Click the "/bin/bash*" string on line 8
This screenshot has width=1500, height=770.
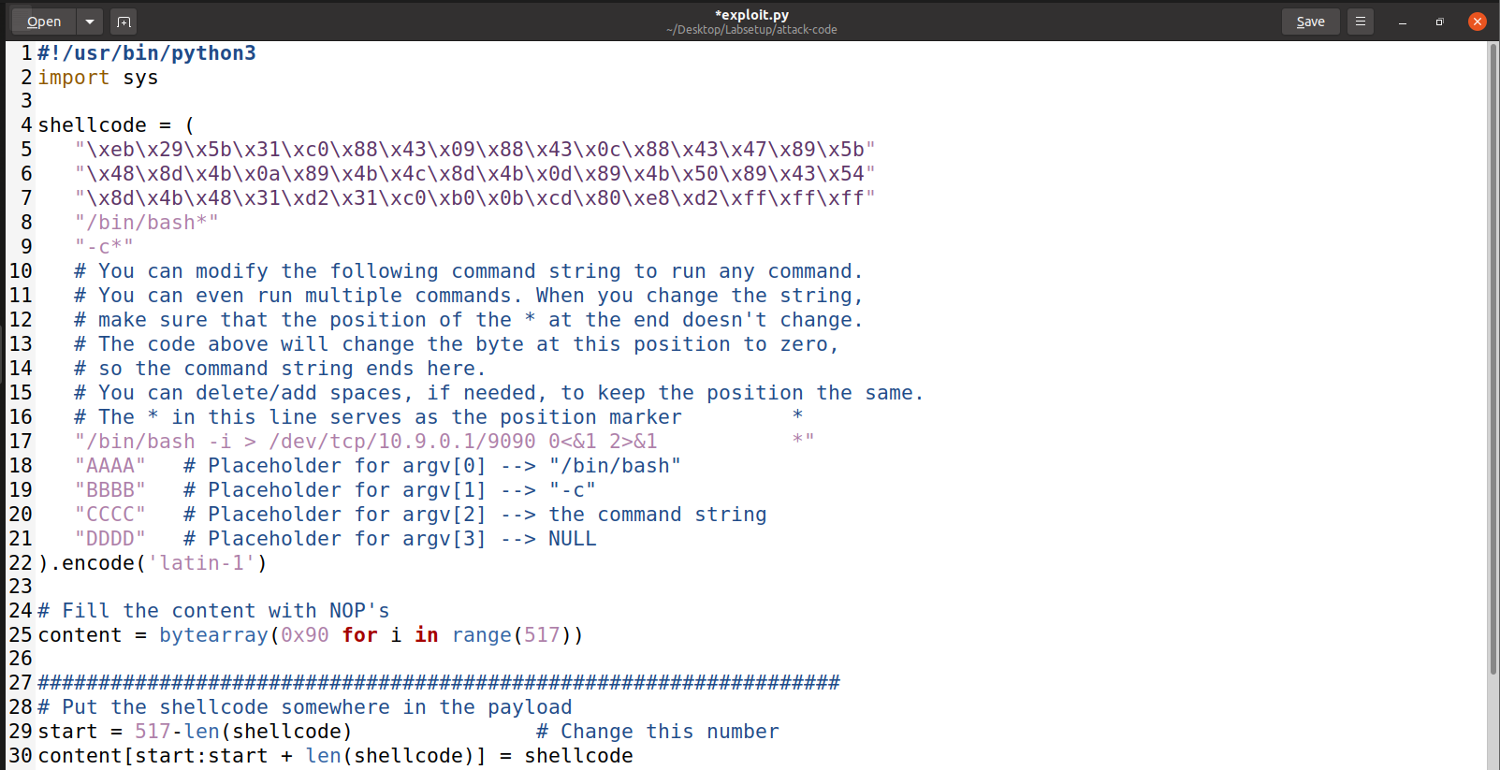147,223
